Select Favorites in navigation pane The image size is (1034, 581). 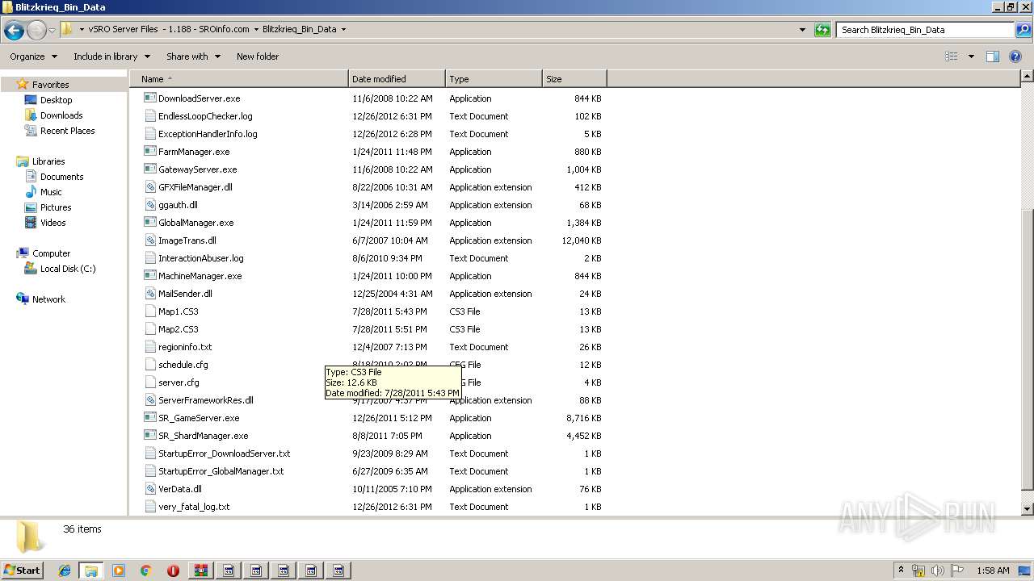coord(50,85)
